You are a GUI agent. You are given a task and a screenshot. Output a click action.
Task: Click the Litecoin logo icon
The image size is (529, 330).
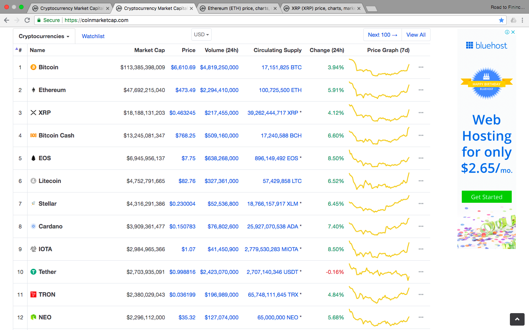tap(33, 181)
